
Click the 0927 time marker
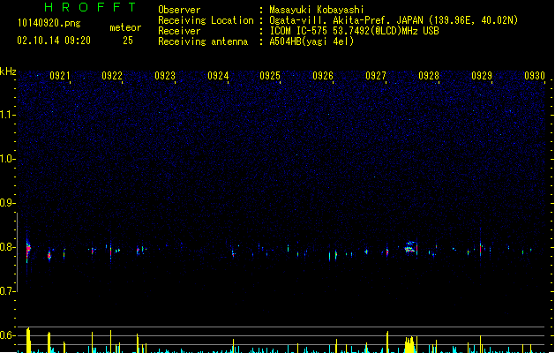pos(376,76)
